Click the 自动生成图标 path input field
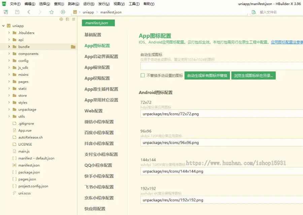 click(222, 66)
